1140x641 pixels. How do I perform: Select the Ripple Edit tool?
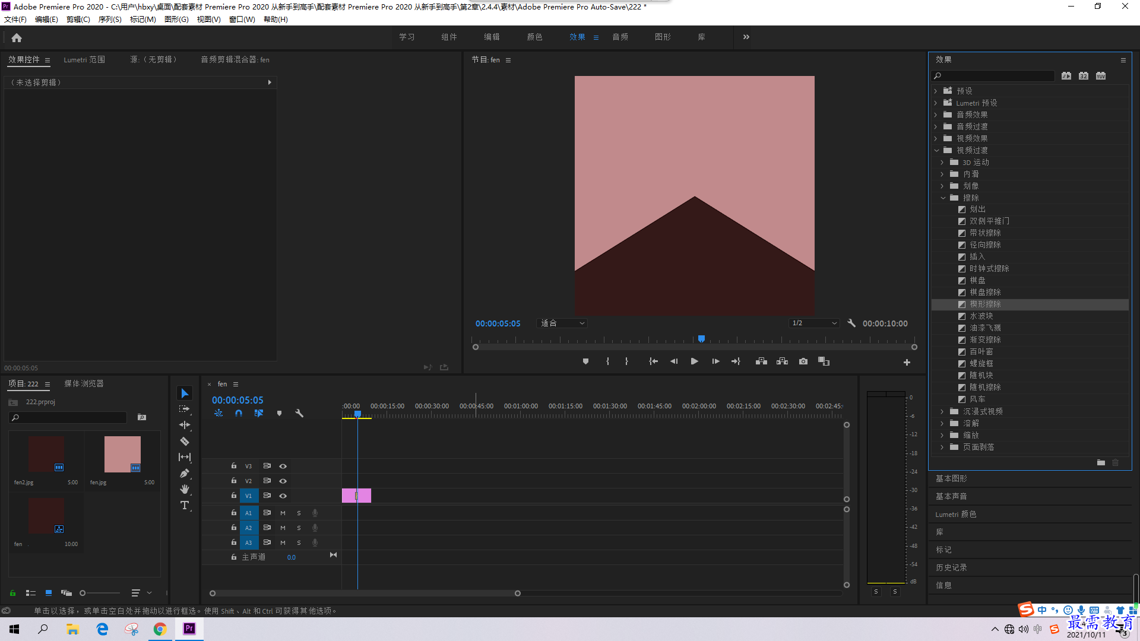pyautogui.click(x=185, y=425)
